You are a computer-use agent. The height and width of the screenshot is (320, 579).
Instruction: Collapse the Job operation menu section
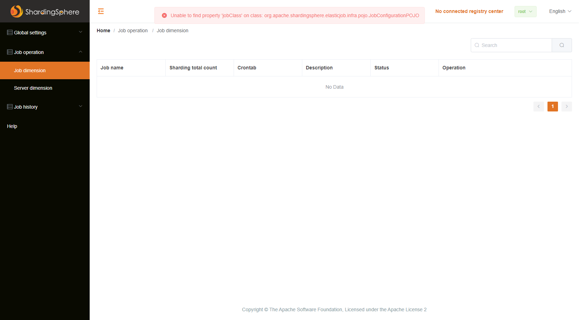[81, 52]
